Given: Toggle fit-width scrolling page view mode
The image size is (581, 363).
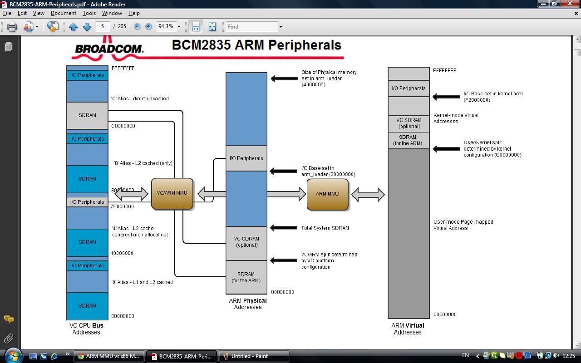Looking at the screenshot, I should [195, 26].
